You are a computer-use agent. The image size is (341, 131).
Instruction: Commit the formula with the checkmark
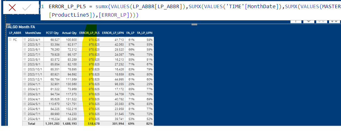27,8
